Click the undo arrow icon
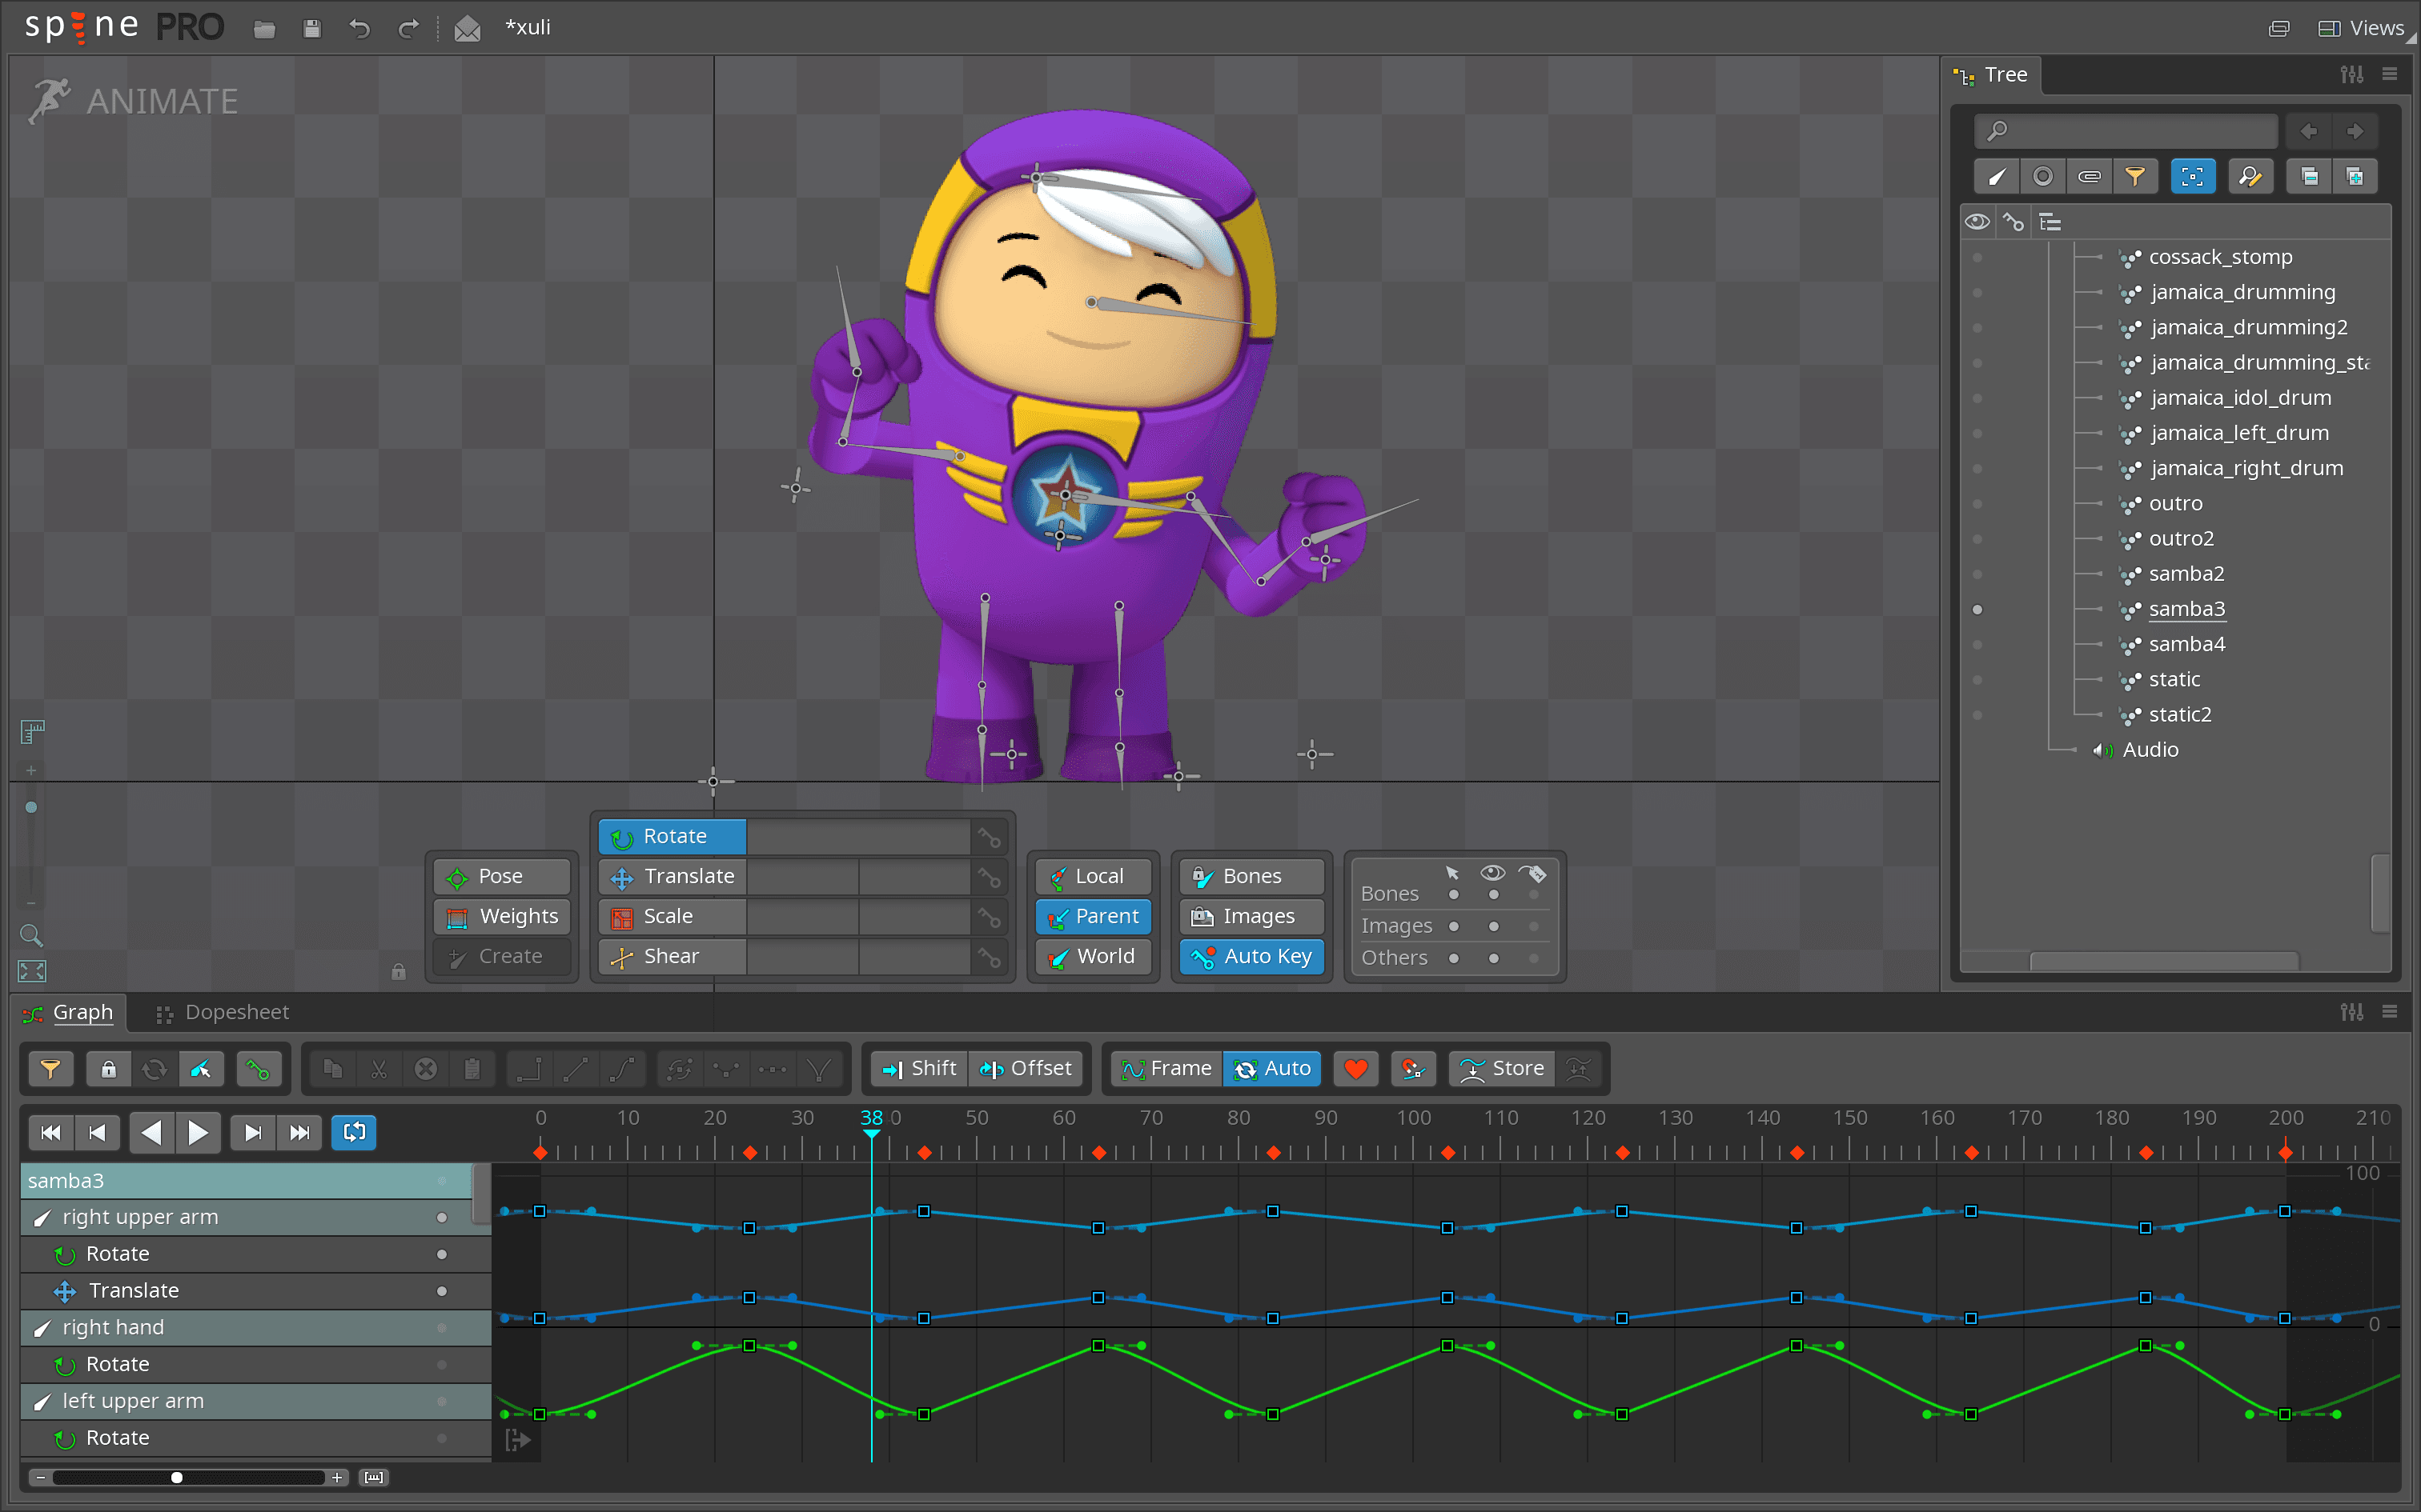Screen dimensions: 2421x1512 pos(359,28)
